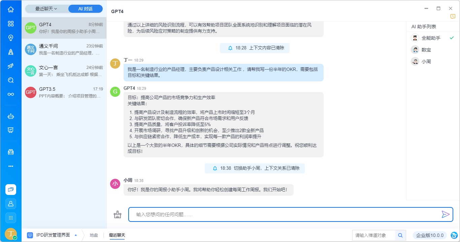Open the dotted grid launcher icon
Screen dimensions: 460x242
pos(11,218)
